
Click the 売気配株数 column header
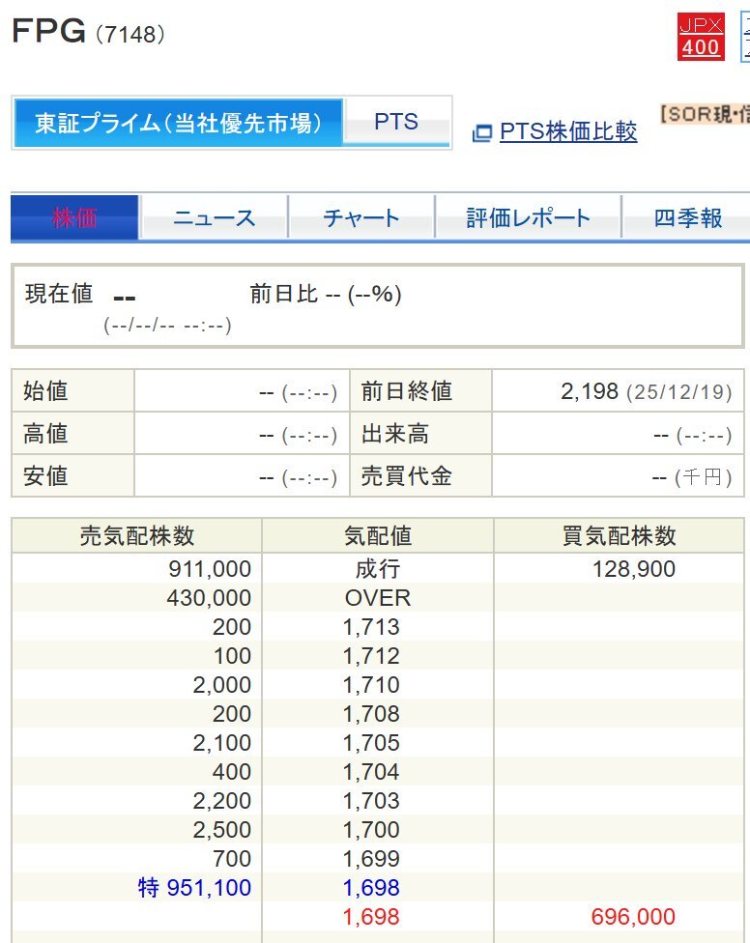coord(137,536)
